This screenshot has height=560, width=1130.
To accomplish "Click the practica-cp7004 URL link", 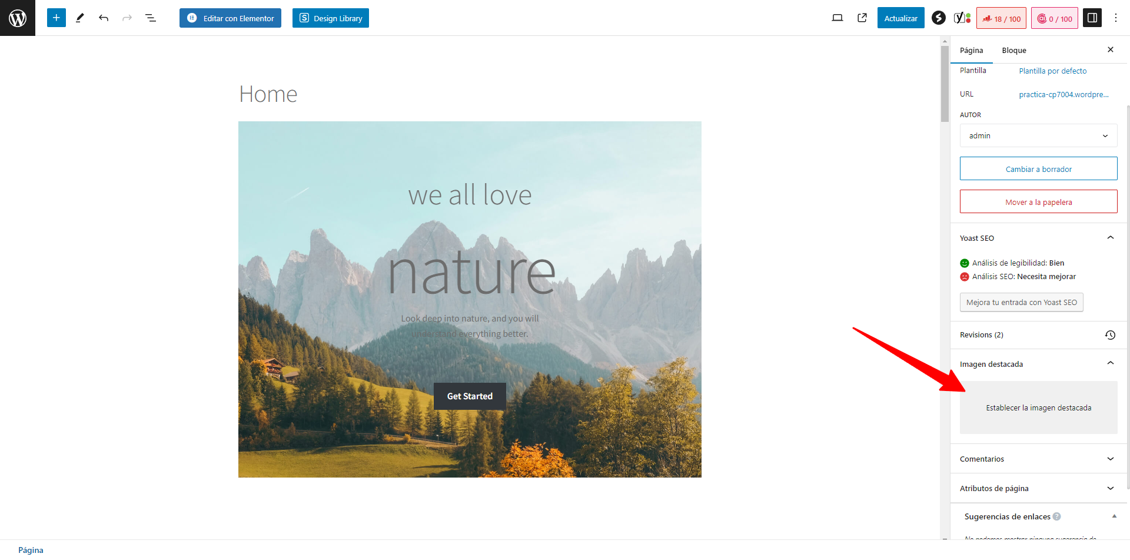I will click(x=1063, y=94).
